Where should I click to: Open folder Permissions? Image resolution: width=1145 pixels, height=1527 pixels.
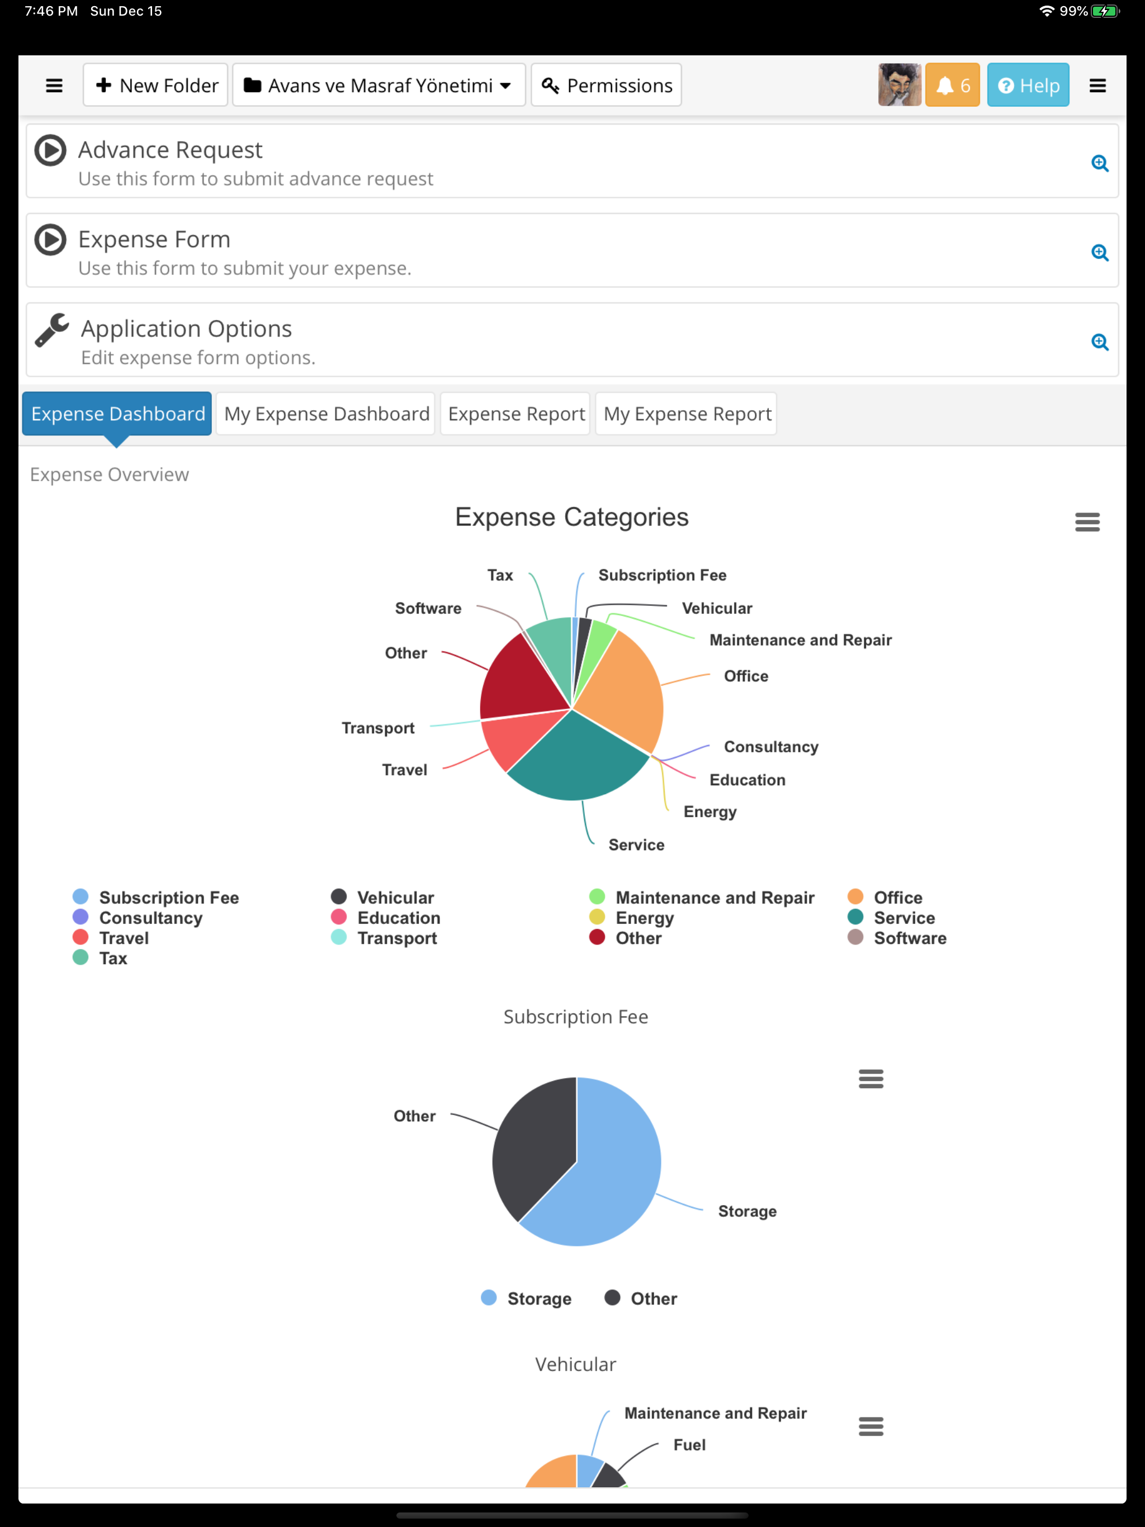click(607, 85)
